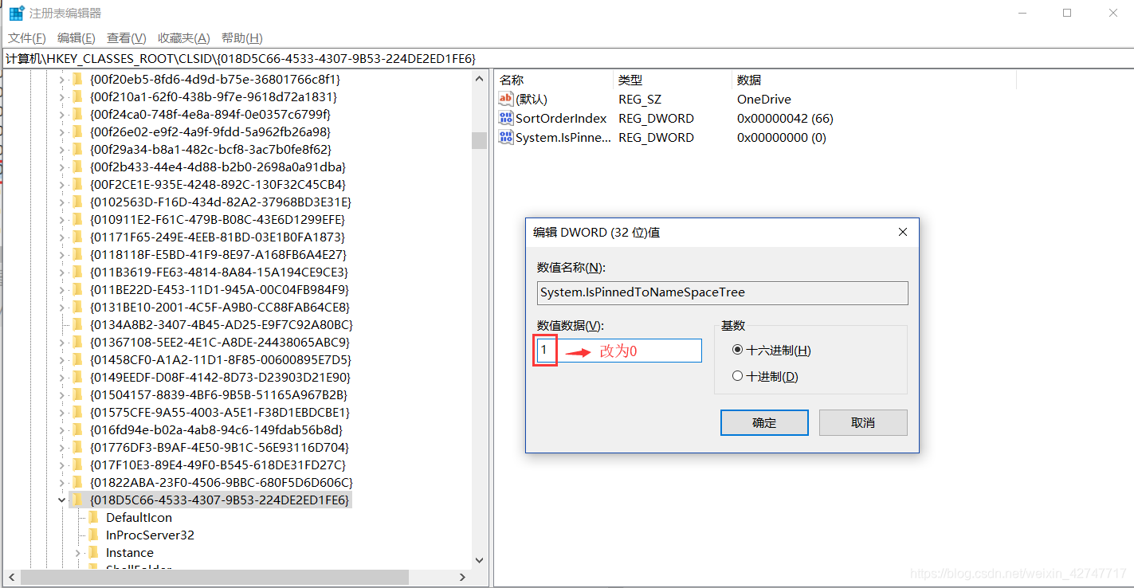Click folder icon of {00f26e02-e9f2-4a9f-9fdd-5a962fb26a98}
Screen dimensions: 1134x588
77,131
